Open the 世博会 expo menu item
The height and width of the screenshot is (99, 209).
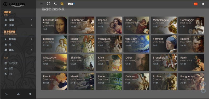click(x=13, y=39)
